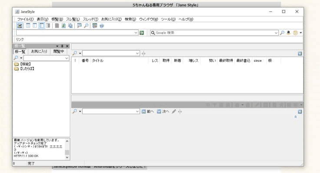Image resolution: width=320 pixels, height=173 pixels.
Task: Click the thread list search magnifier icon
Action: click(x=75, y=53)
